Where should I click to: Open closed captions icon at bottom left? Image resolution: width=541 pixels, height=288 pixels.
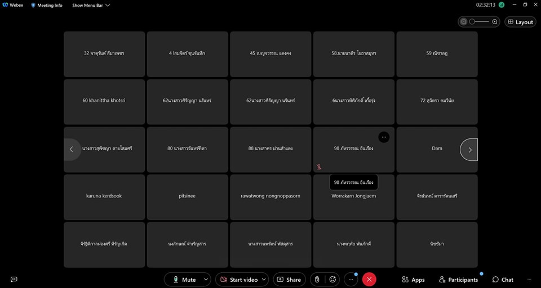tap(14, 280)
